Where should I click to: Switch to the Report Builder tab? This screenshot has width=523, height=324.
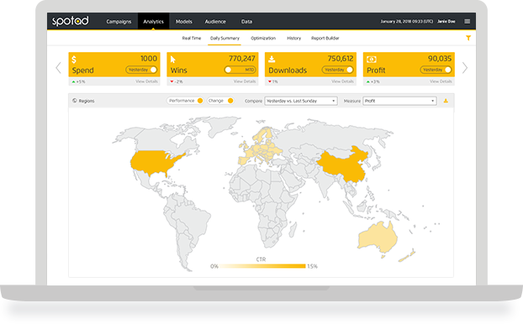[x=325, y=39]
